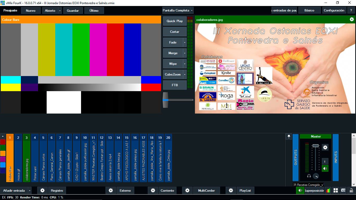This screenshot has height=200, width=356.
Task: Select input tab 5 Cámara Planos cortos
Action: pyautogui.click(x=43, y=158)
